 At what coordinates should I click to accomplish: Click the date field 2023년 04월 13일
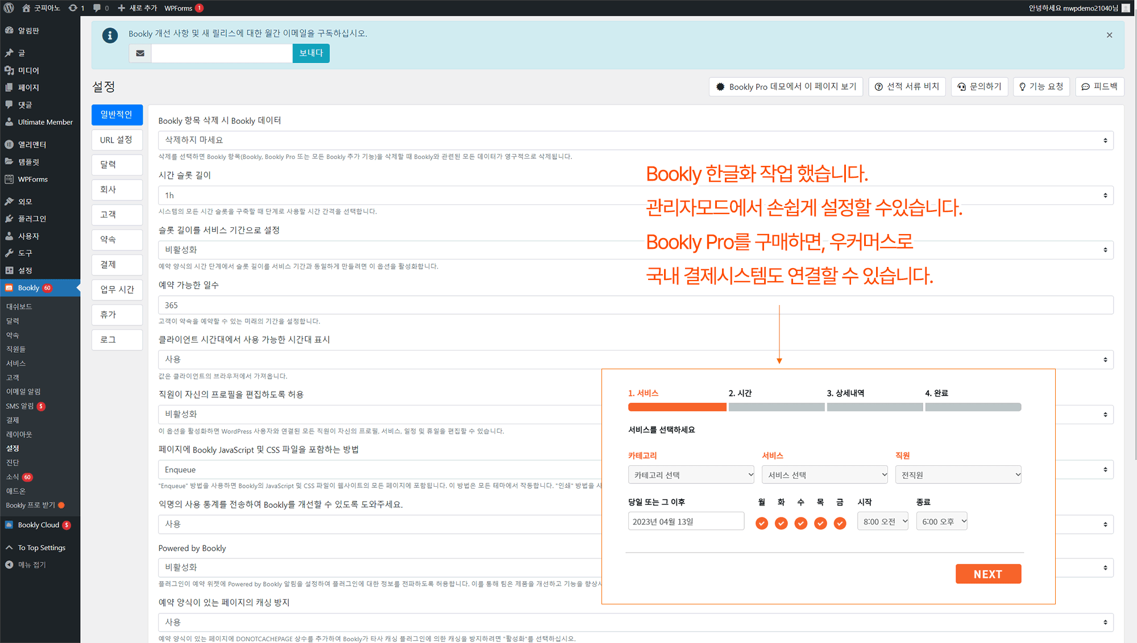click(686, 521)
